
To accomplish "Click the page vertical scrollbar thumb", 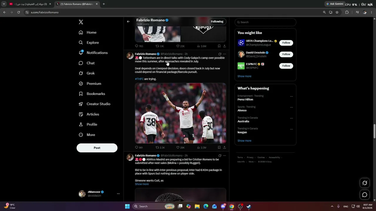I will pos(374,131).
